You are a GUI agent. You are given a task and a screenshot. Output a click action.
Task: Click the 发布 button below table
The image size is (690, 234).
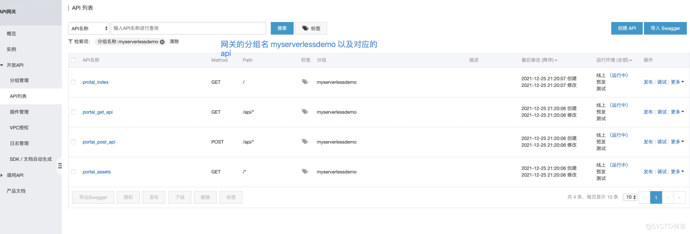click(x=154, y=197)
